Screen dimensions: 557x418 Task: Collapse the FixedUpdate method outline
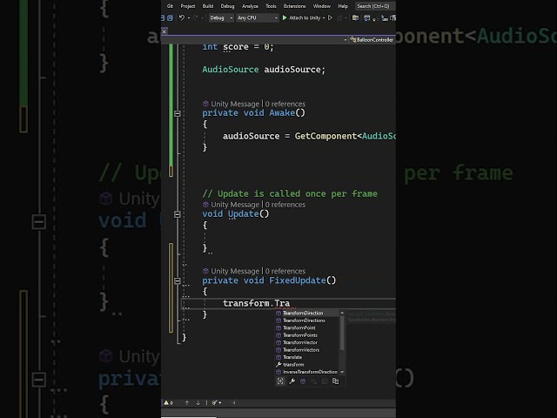click(x=178, y=280)
